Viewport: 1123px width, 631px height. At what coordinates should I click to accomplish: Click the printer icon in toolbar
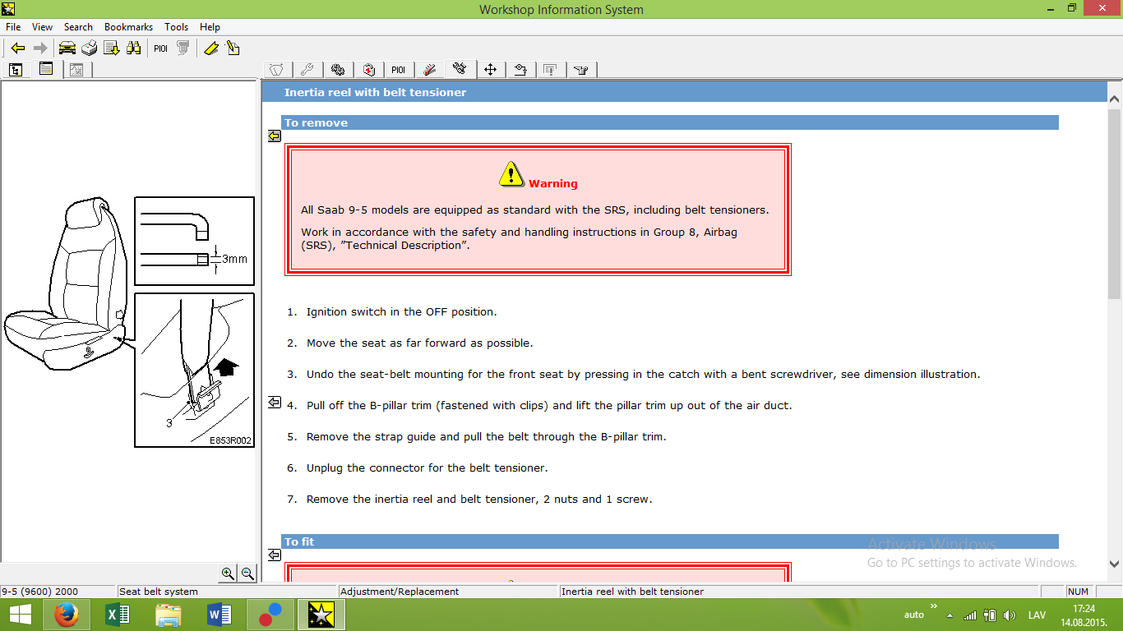coord(90,48)
